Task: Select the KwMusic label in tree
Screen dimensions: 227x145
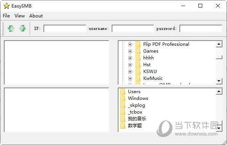Action: click(153, 78)
